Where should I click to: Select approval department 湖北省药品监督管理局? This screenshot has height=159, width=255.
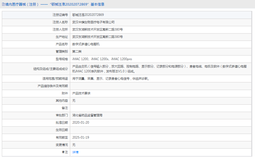pos(87,115)
